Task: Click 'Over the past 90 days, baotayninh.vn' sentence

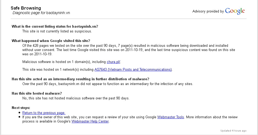Action: point(108,84)
